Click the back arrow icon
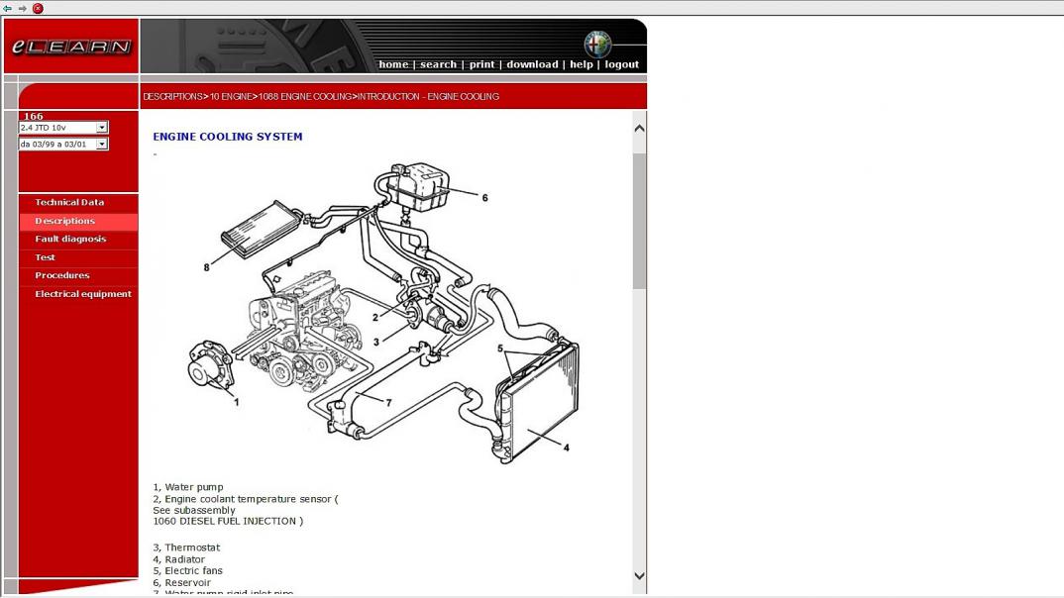The width and height of the screenshot is (1064, 598). click(8, 8)
